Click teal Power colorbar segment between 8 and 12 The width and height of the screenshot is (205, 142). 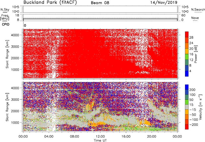pos(187,63)
